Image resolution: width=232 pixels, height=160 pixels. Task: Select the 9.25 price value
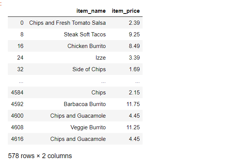pos(134,34)
